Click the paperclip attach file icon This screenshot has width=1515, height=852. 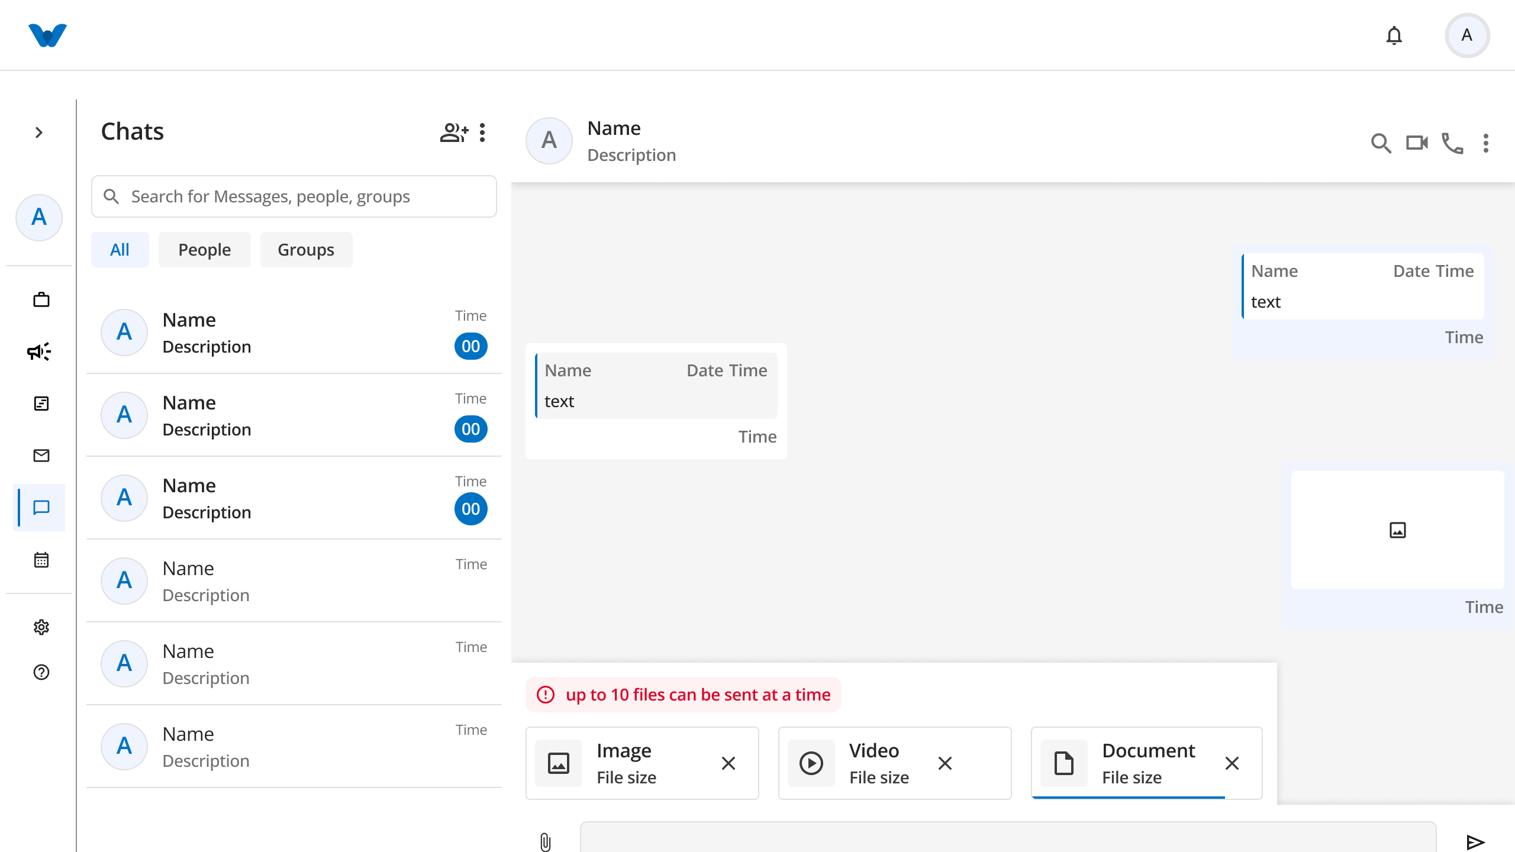545,842
